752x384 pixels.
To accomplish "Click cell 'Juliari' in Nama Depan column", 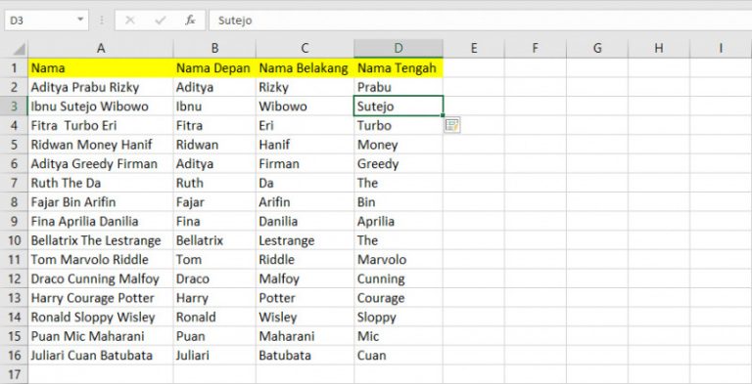I will pos(214,356).
